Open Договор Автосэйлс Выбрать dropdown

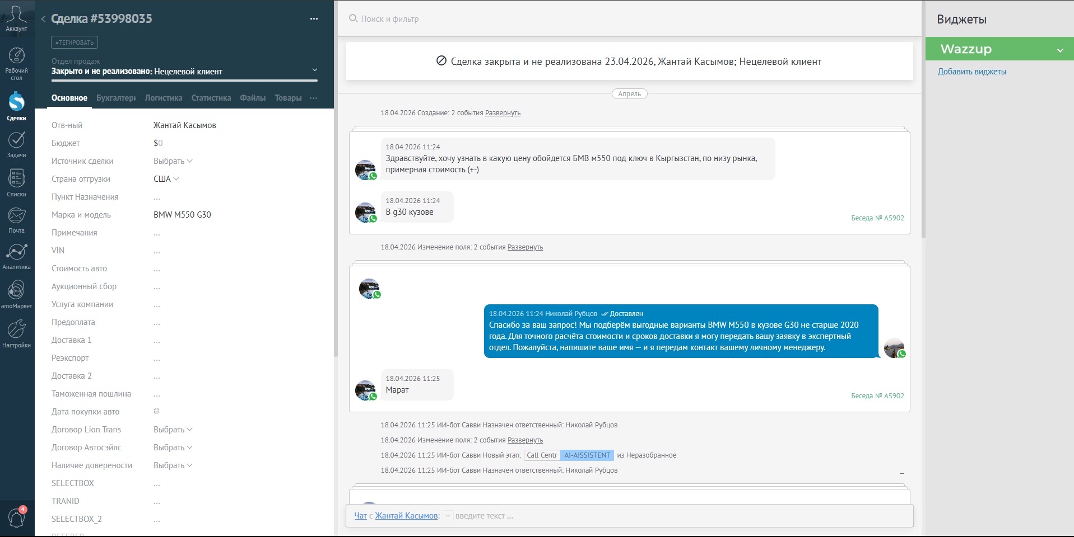click(x=173, y=447)
